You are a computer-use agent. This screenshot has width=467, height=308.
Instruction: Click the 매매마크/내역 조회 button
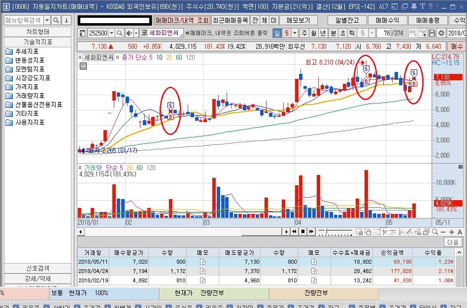[182, 20]
